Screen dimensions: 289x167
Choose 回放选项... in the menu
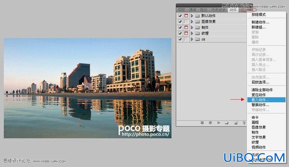[x=260, y=82]
